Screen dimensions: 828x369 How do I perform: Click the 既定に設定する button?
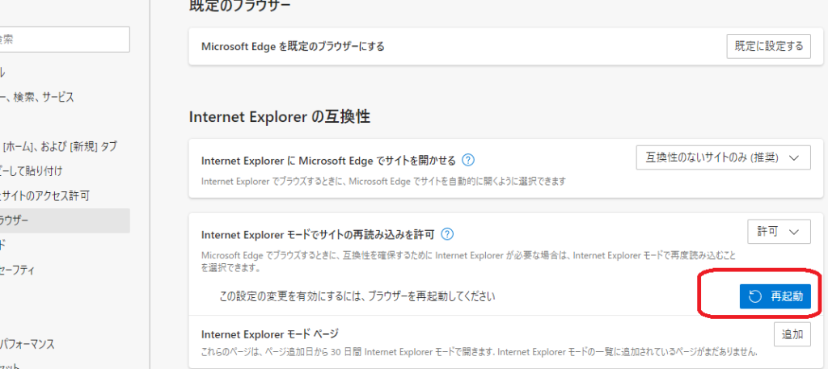coord(768,46)
